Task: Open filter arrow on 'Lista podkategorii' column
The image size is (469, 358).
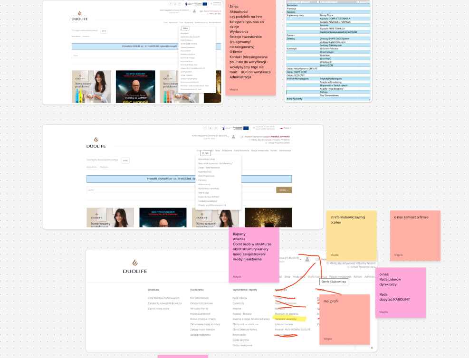Action: pos(358,2)
